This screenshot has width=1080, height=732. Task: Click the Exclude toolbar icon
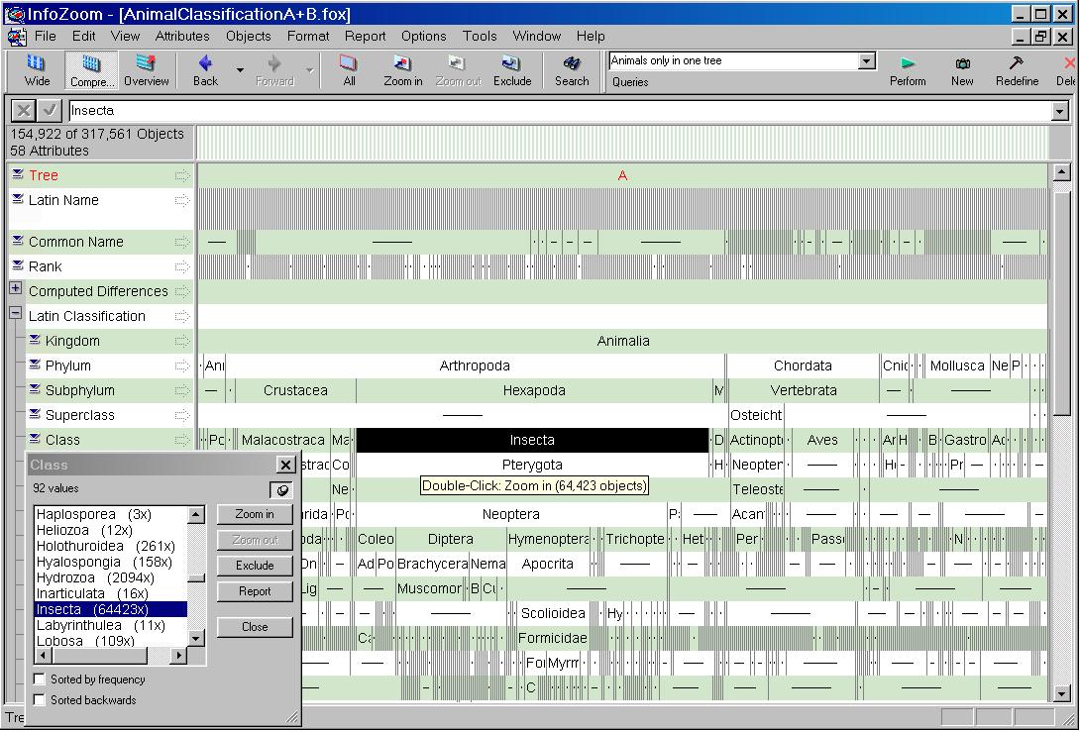511,69
